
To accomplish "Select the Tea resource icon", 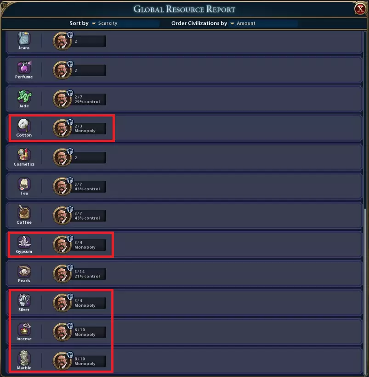I will [x=24, y=184].
